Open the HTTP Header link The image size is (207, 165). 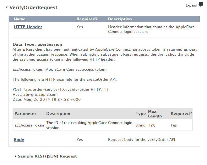[28, 27]
